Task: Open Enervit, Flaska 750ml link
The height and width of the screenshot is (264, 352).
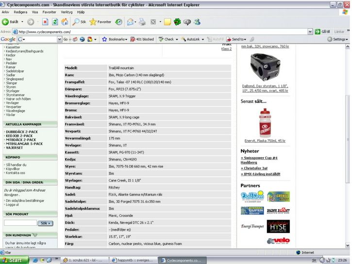Action: [x=265, y=141]
